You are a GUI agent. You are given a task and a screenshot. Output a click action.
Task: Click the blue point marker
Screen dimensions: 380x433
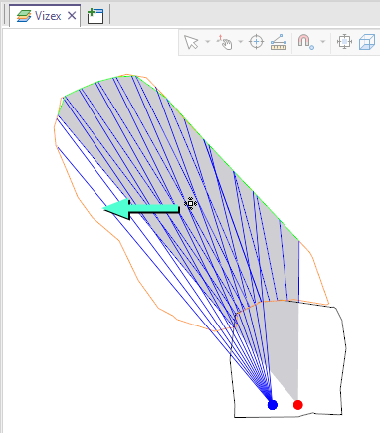point(273,405)
